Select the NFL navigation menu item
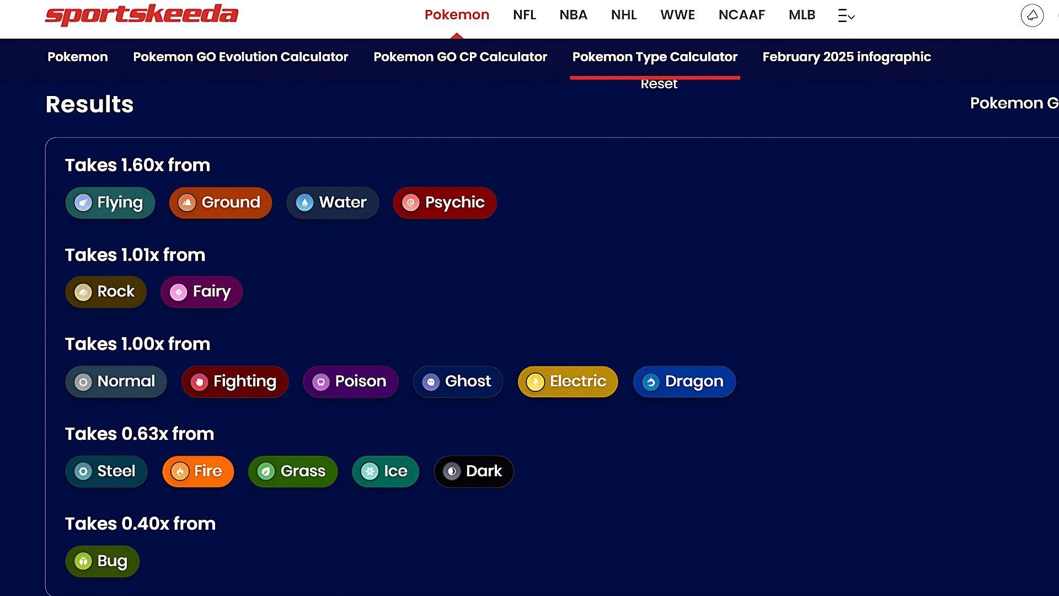1059x596 pixels. [525, 14]
